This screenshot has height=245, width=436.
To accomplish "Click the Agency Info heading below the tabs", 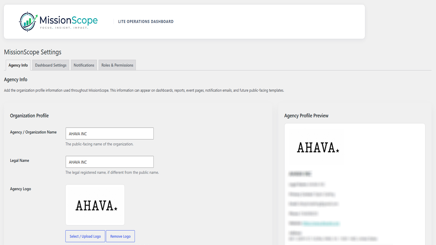I will [x=16, y=80].
